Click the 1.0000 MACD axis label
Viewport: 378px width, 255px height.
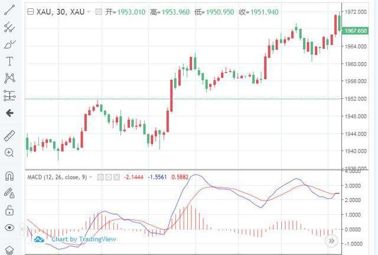tap(353, 215)
